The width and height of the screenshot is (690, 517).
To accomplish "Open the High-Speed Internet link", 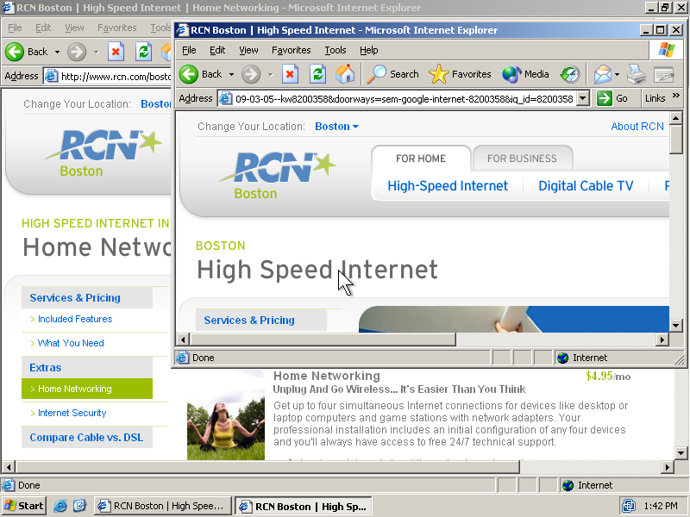I will 448,186.
